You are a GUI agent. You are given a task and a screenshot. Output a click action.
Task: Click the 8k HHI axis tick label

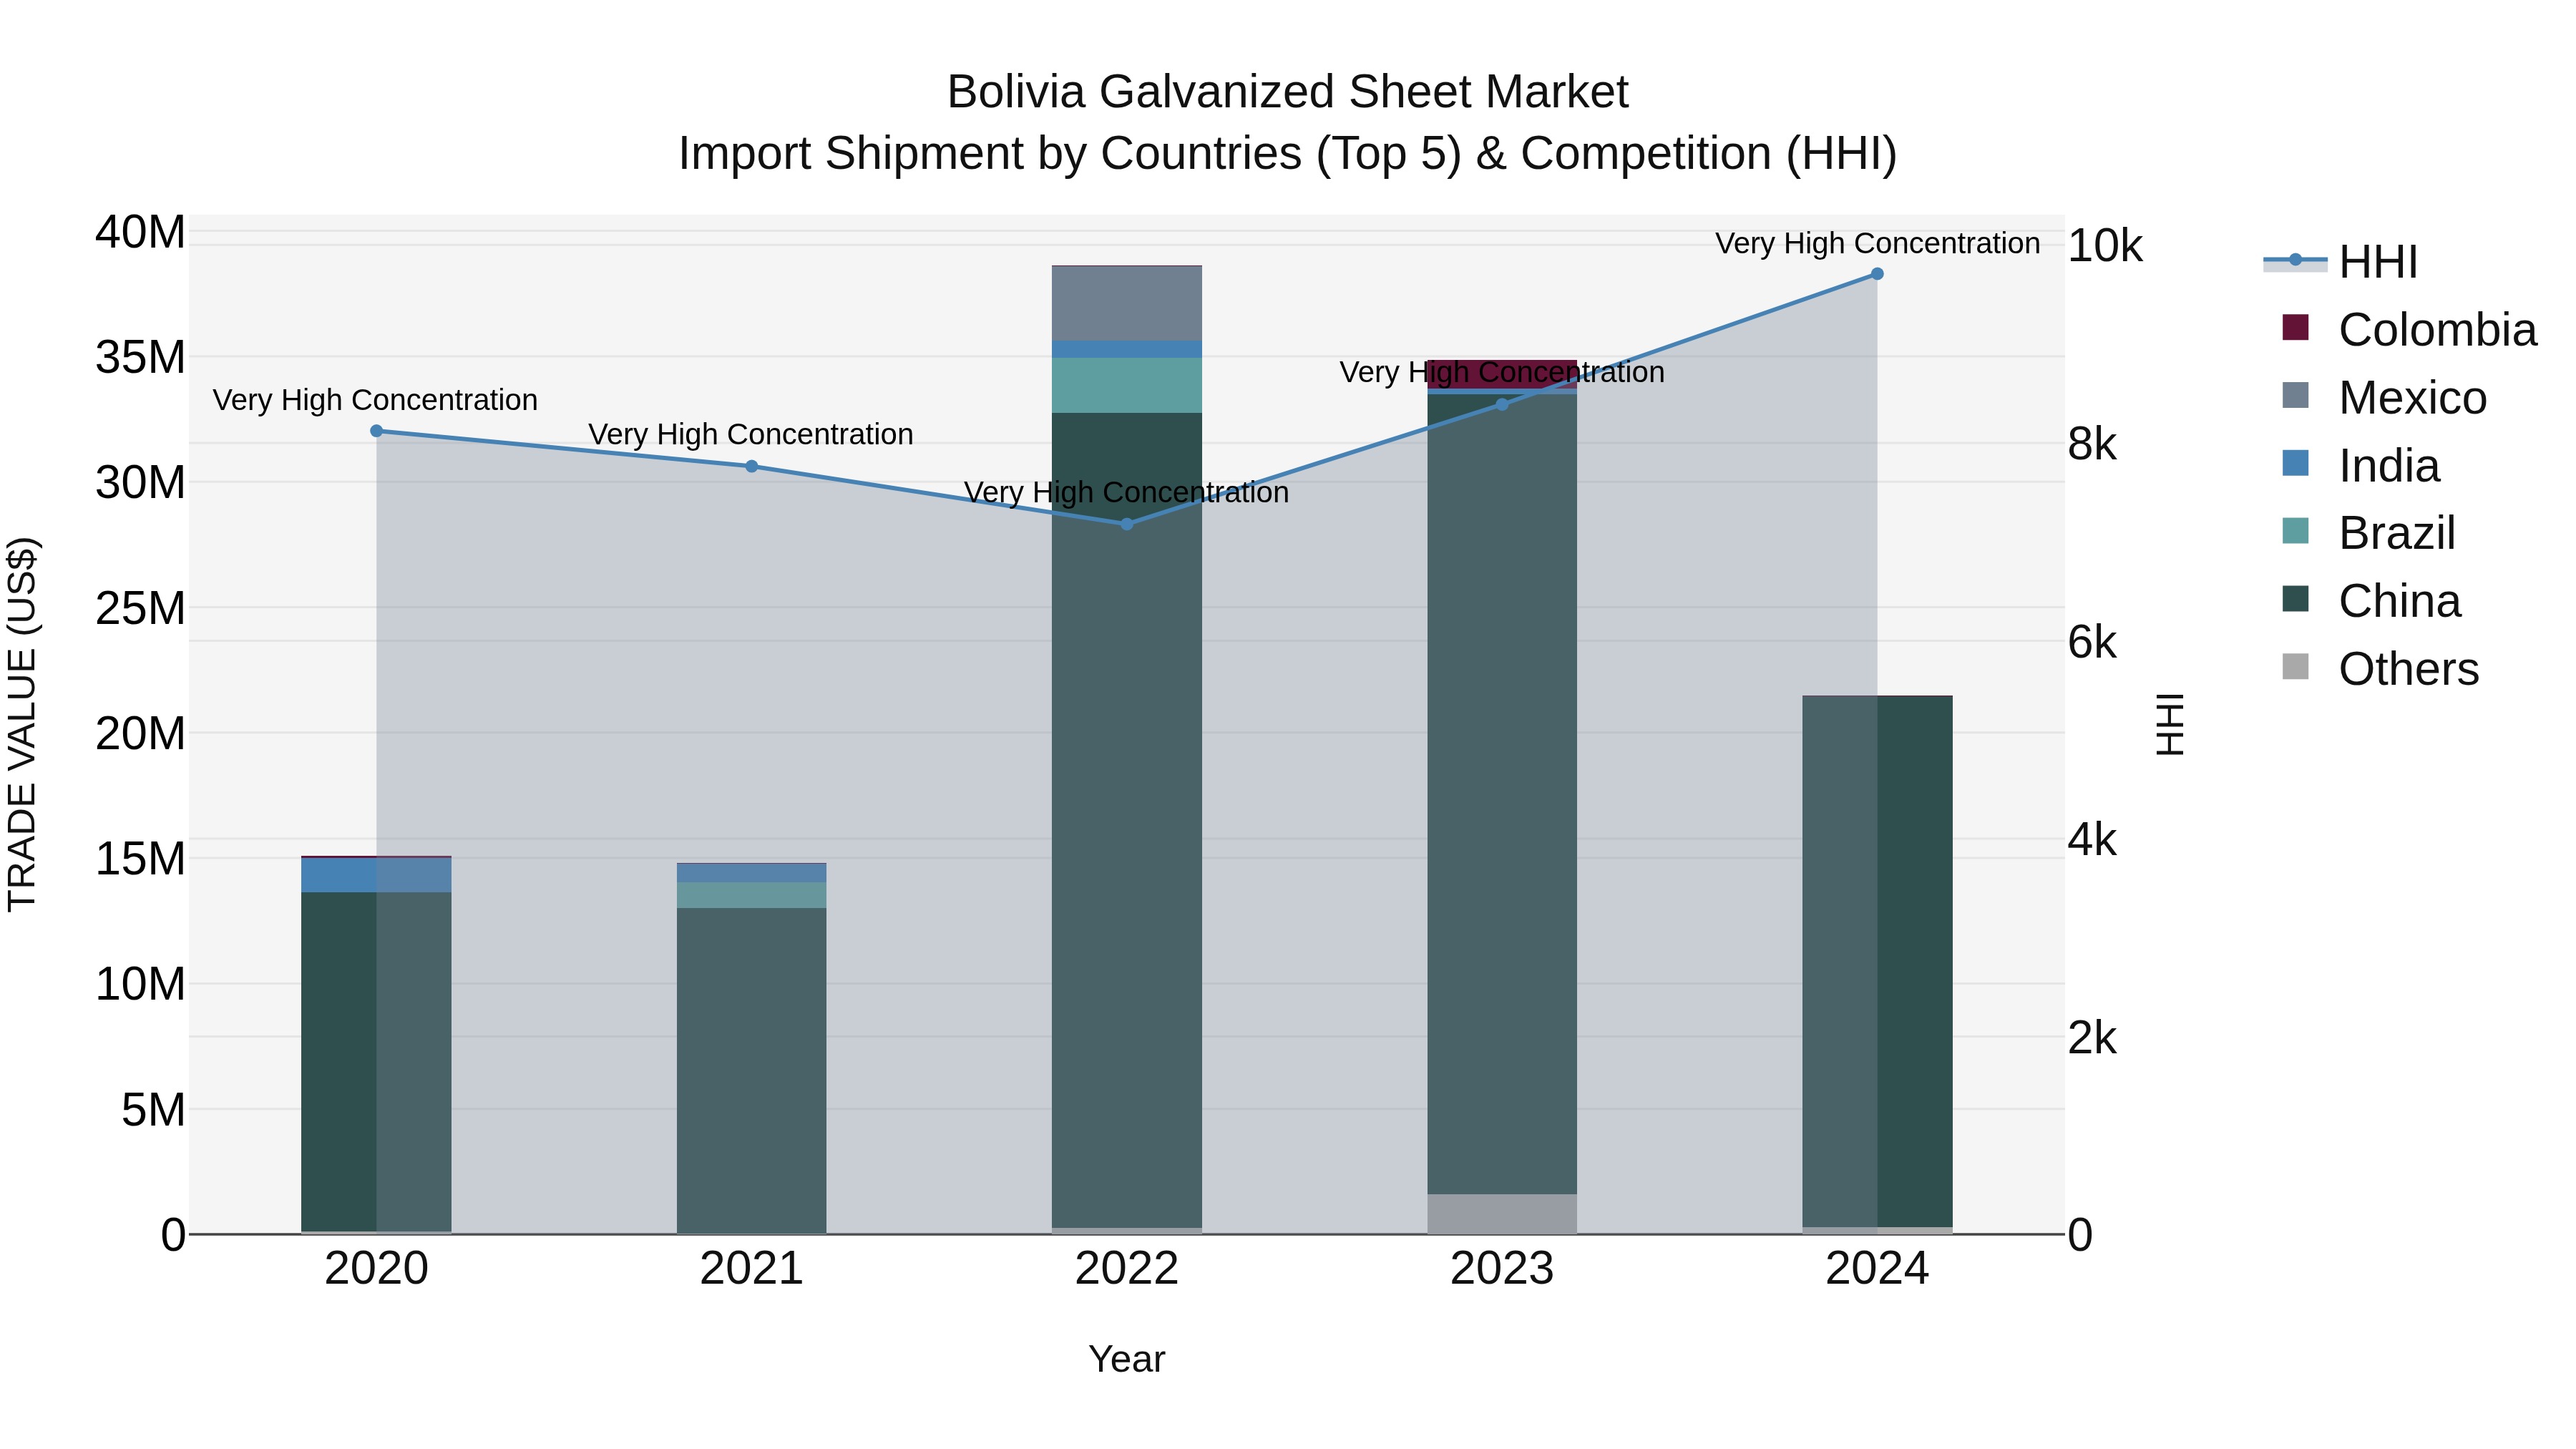[x=2092, y=443]
